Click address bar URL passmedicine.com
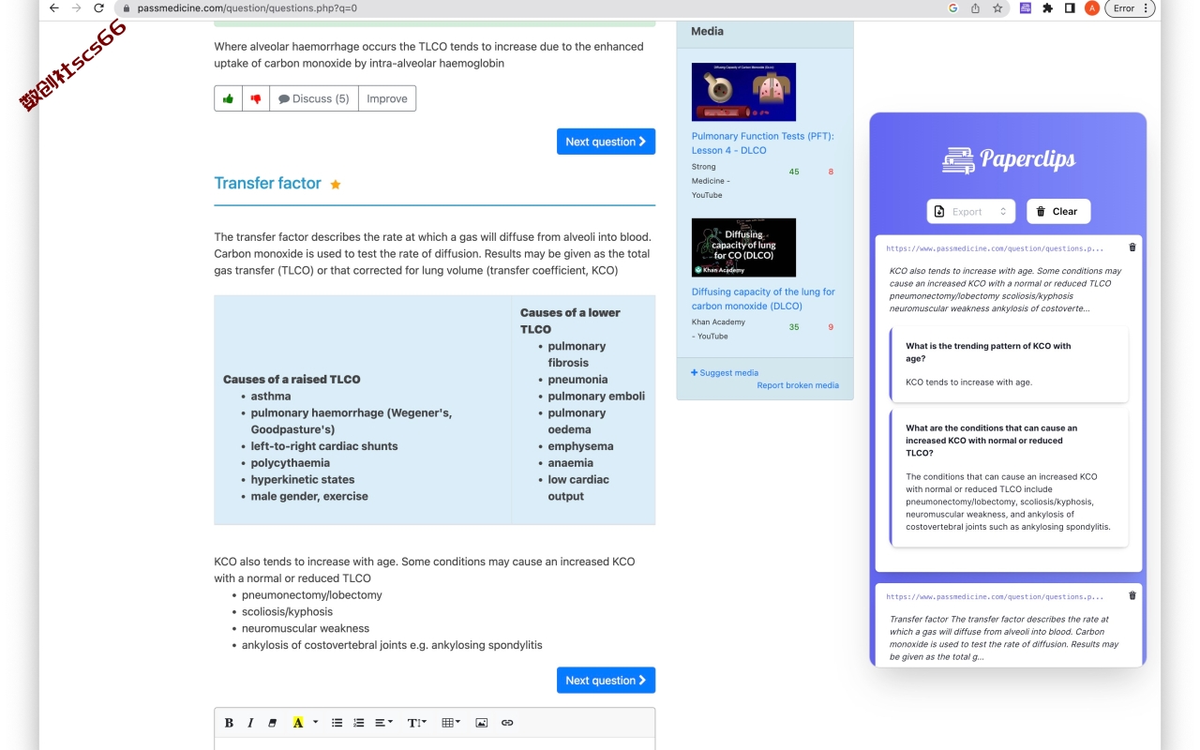Screen dimensions: 1200x750 click(247, 8)
